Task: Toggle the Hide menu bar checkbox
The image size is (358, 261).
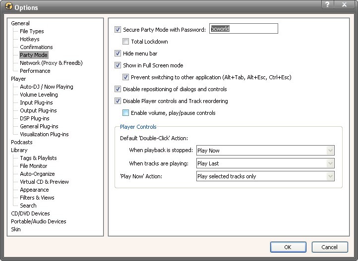Action: click(x=118, y=53)
